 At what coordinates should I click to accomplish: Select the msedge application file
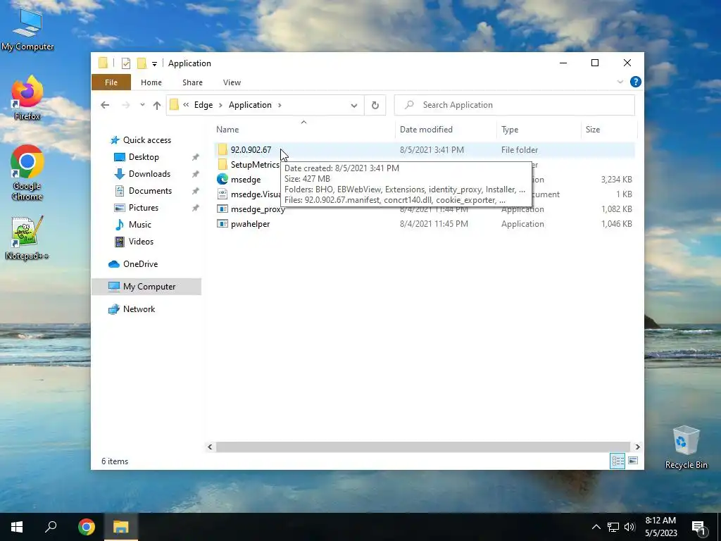click(x=246, y=180)
